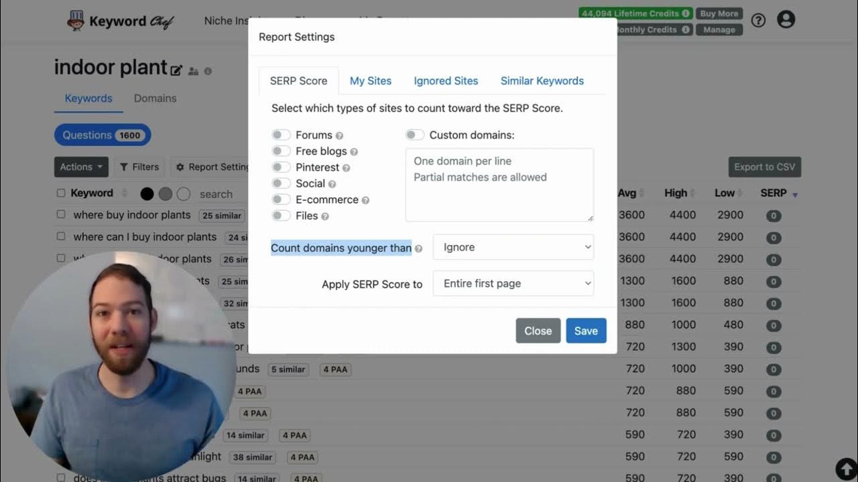The image size is (858, 482).
Task: Select the white color filter circle
Action: coord(184,194)
